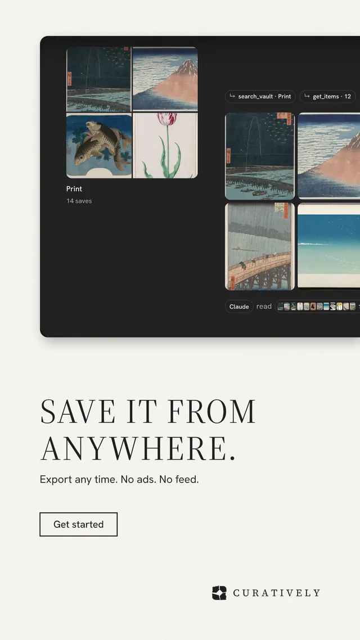Click the CURATIVELY brand name
360x640 pixels.
pos(276,593)
